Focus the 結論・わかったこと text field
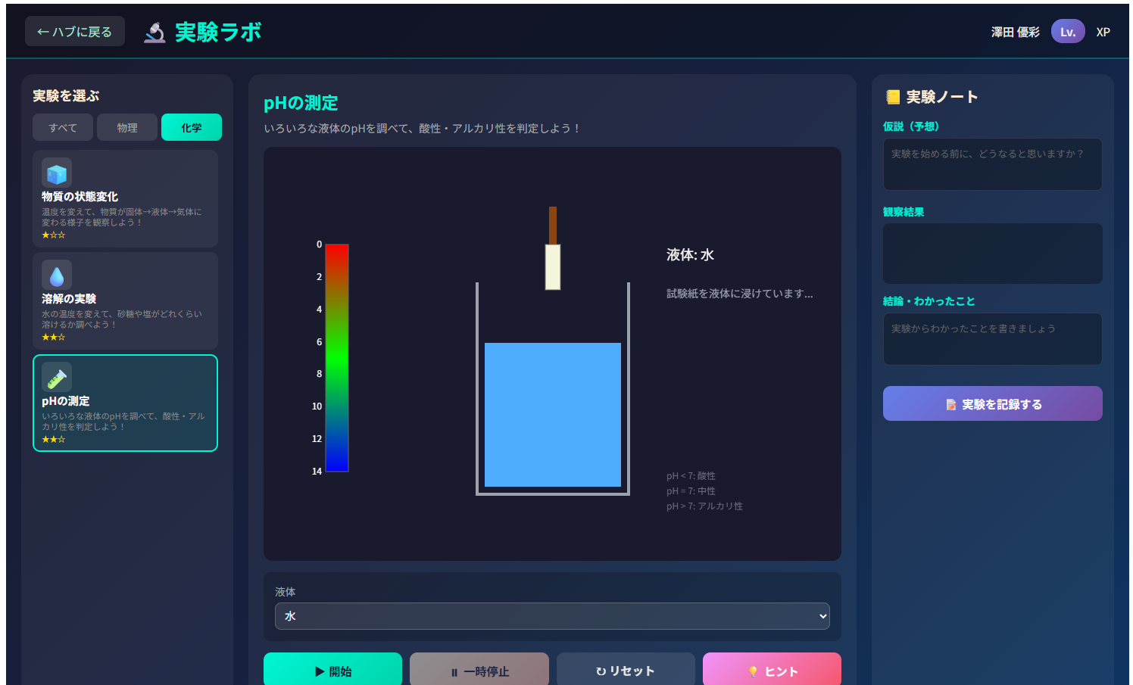1133x685 pixels. pos(993,339)
